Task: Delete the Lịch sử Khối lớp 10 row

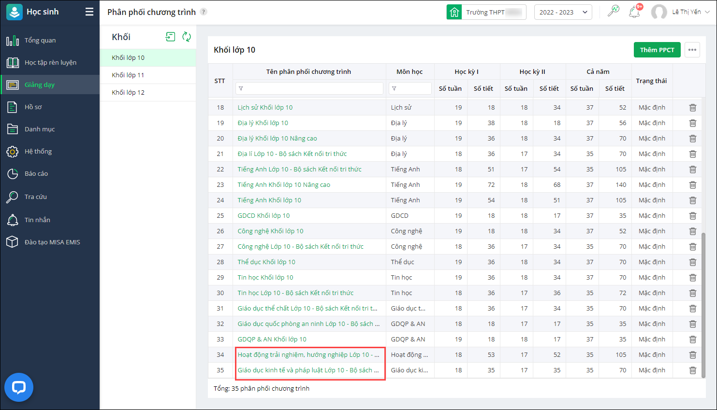Action: tap(692, 108)
